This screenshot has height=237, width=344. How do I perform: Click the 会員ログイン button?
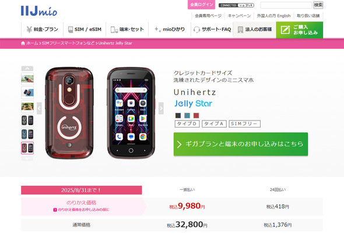(201, 5)
